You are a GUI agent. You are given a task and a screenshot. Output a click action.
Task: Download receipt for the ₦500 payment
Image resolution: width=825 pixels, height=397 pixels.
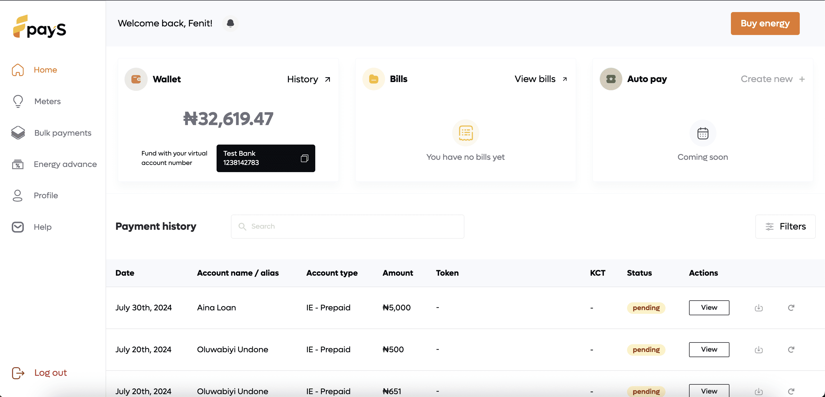click(759, 350)
